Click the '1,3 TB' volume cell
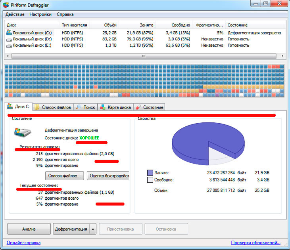290x250 pixels. 111,45
